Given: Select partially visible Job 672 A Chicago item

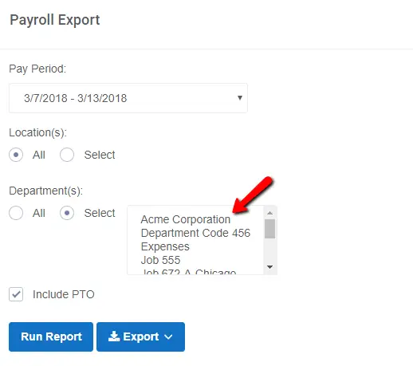Looking at the screenshot, I should tap(189, 272).
